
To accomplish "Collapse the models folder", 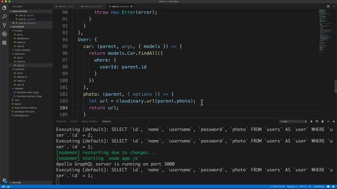I will 18,30.
